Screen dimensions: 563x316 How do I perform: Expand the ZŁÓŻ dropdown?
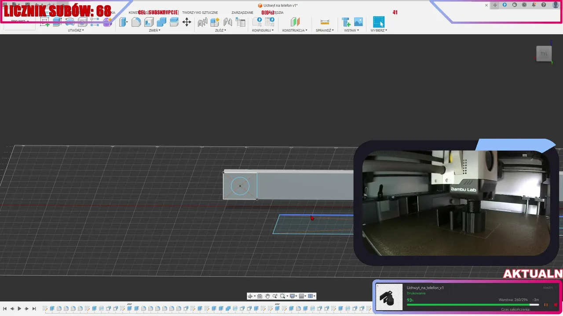tap(220, 30)
